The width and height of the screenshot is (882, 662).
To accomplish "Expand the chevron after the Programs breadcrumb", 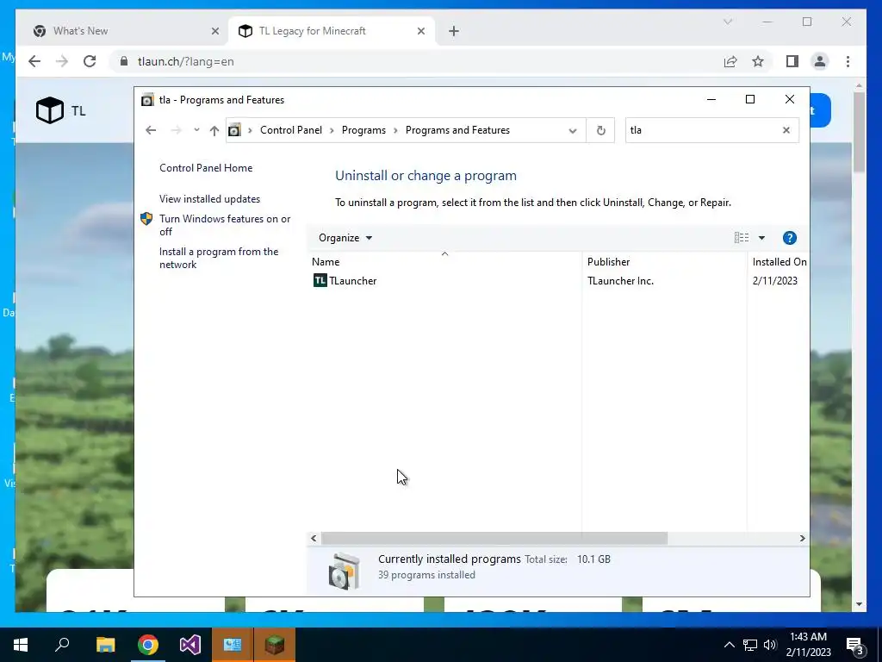I will [395, 131].
